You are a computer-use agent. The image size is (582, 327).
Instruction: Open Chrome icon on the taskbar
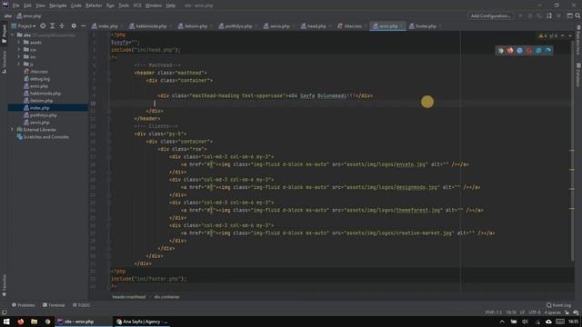click(47, 322)
